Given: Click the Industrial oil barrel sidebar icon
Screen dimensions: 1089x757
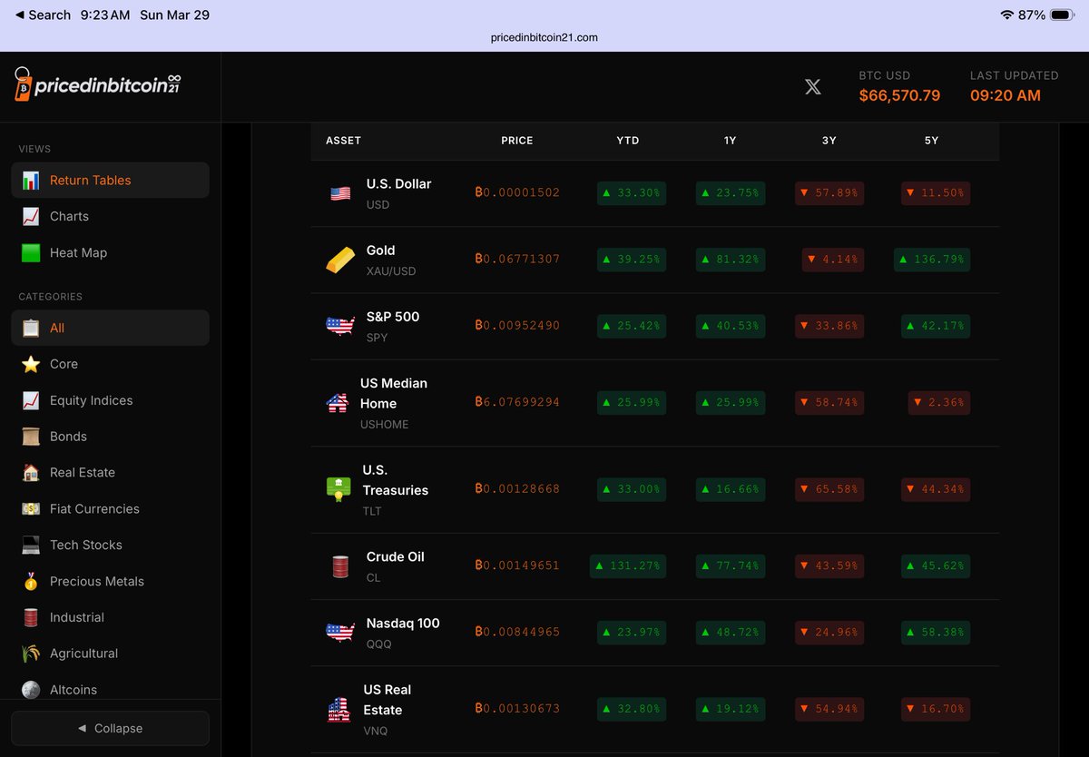Looking at the screenshot, I should (x=31, y=617).
